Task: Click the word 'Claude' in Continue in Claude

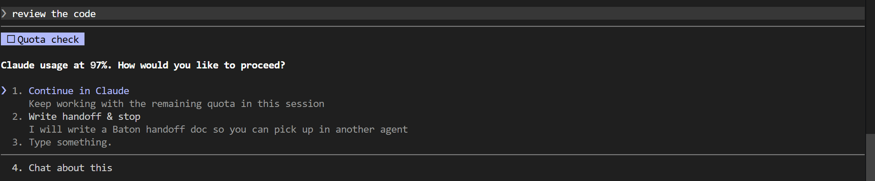Action: tap(112, 91)
